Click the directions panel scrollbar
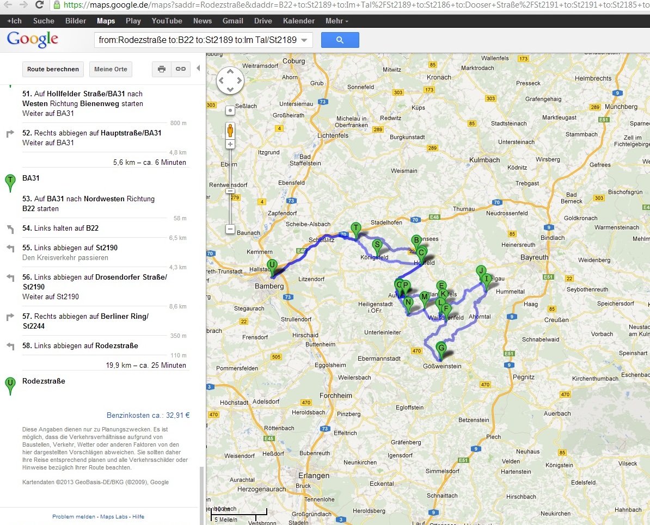650x525 pixels. [x=202, y=495]
